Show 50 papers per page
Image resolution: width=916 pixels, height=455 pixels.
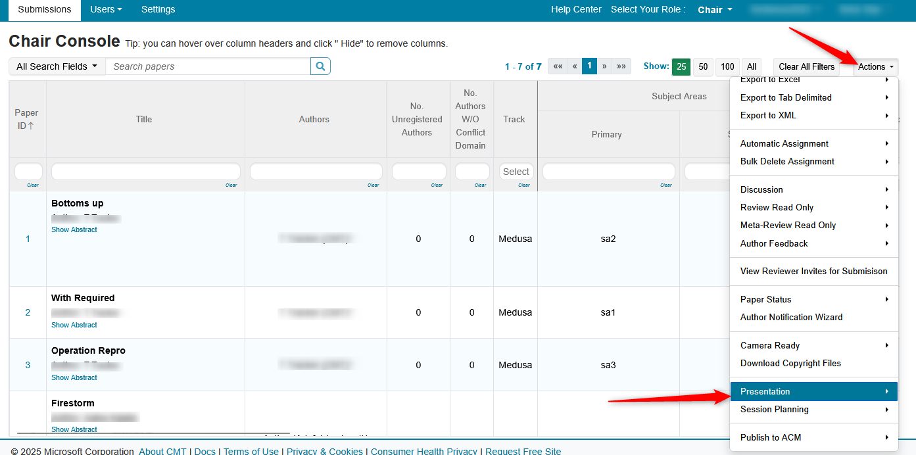click(x=703, y=66)
